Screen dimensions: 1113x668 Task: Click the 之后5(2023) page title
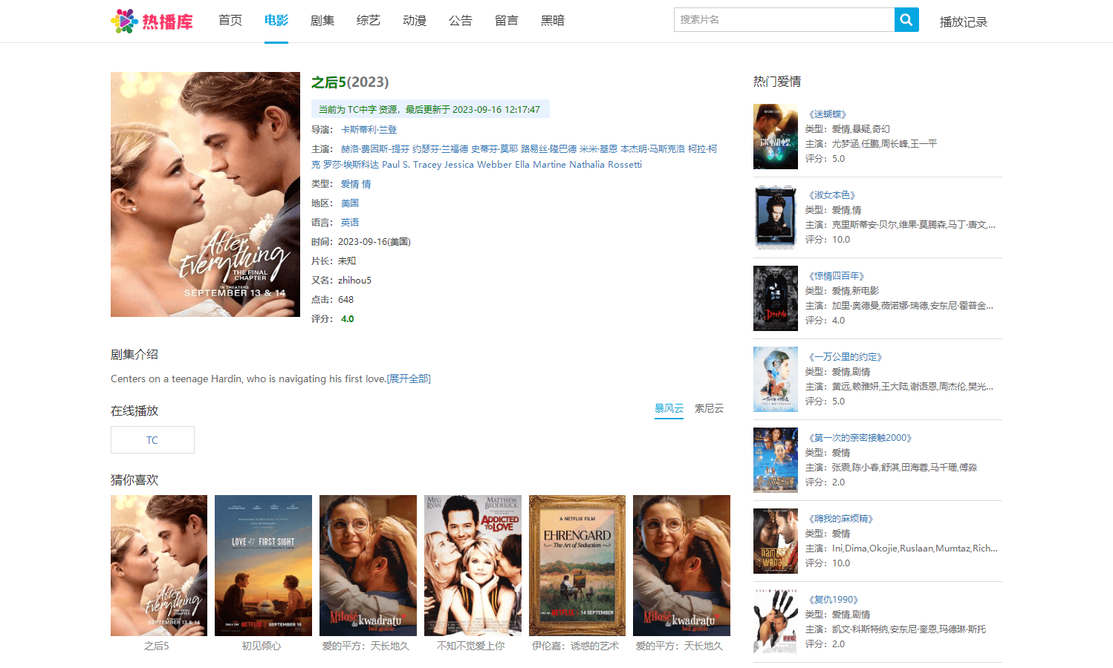[x=350, y=82]
